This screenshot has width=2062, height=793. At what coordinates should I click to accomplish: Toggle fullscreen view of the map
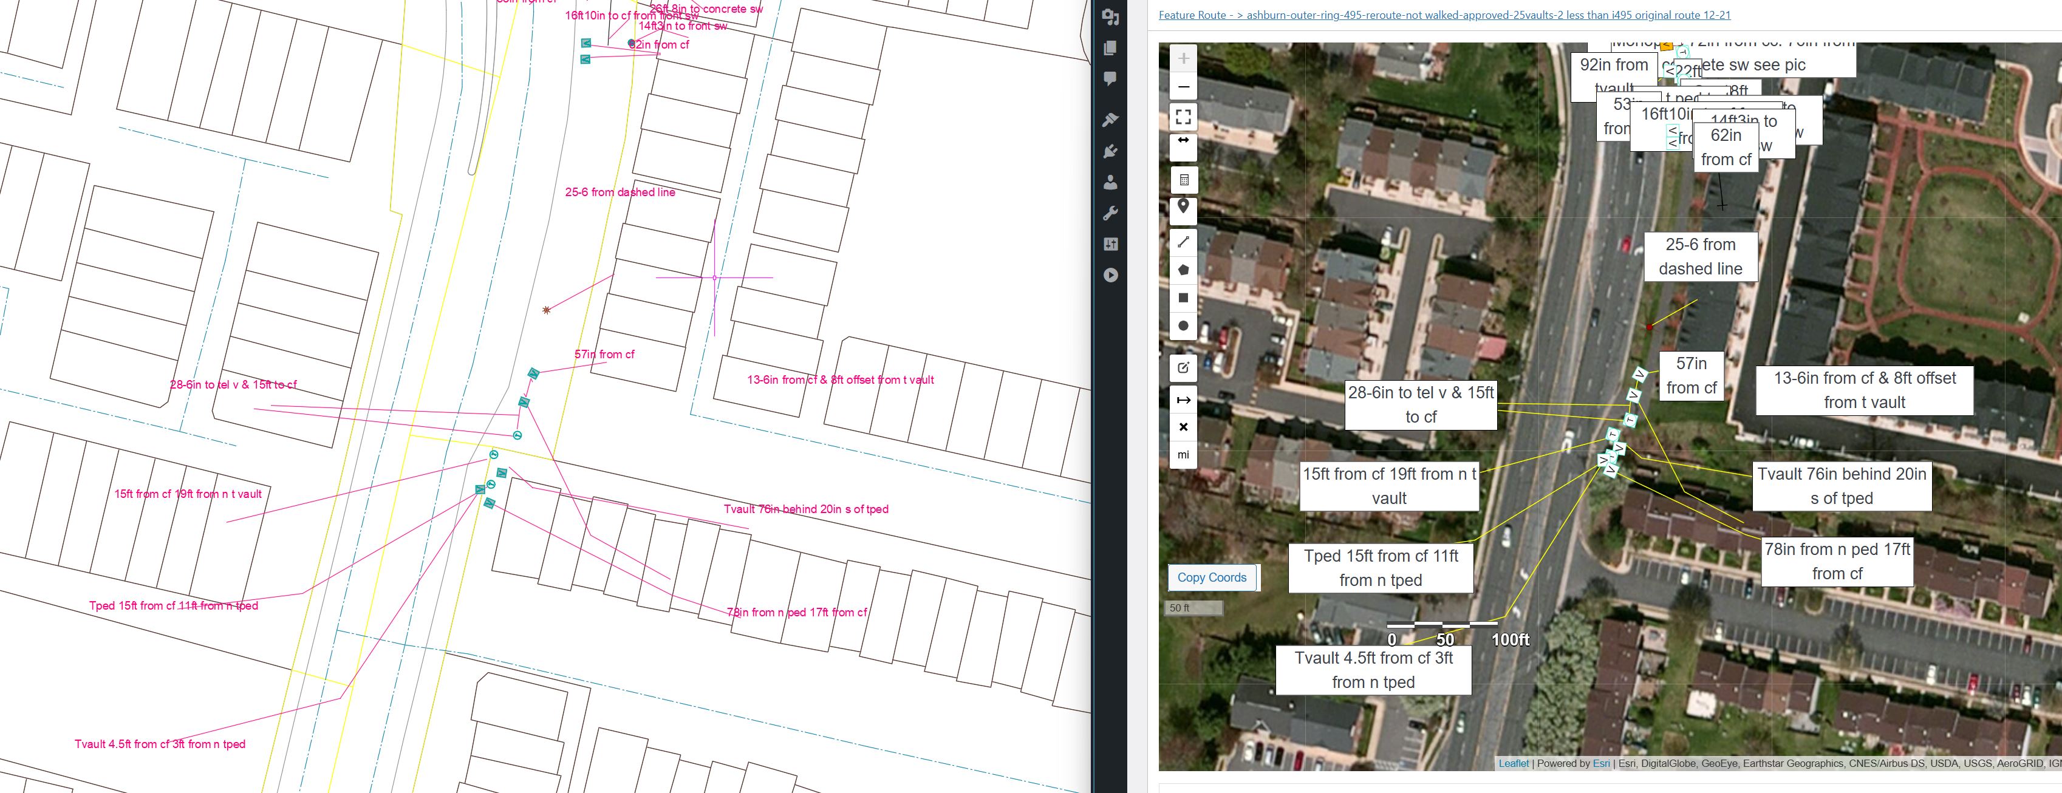[1183, 117]
